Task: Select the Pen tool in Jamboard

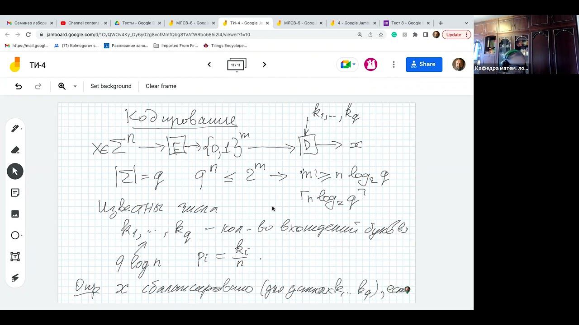Action: (x=15, y=129)
